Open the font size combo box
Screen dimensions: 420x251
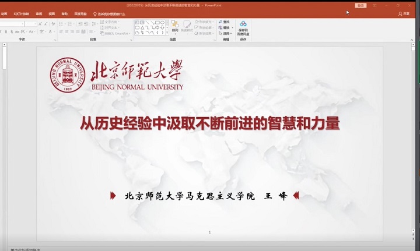(x=31, y=24)
